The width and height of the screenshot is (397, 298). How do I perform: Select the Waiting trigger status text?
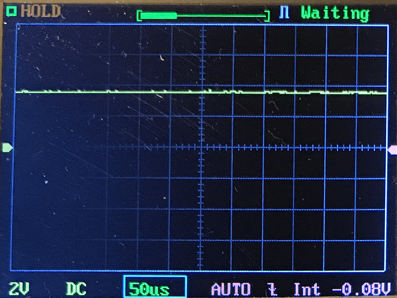click(335, 12)
